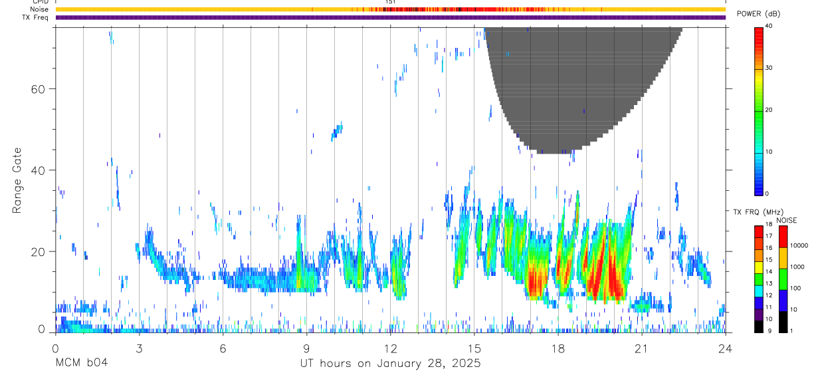Click the 12 hour tick label

(390, 348)
